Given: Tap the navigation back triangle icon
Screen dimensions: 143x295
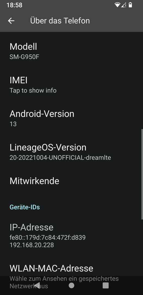Looking at the screenshot, I should (37, 285).
